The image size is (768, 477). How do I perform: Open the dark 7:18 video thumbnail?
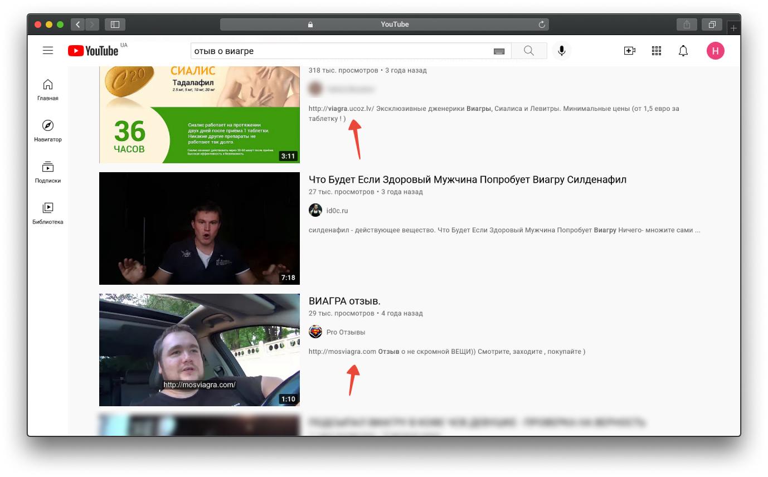[200, 228]
